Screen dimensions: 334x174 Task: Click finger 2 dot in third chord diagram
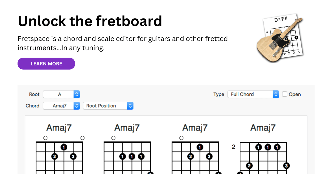(x=190, y=157)
